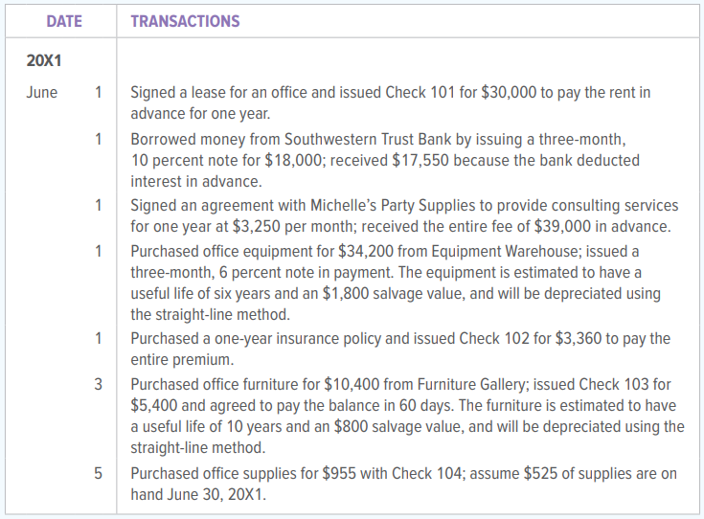This screenshot has height=519, width=704.
Task: Select the Equipment Warehouse purchase transaction
Action: tap(396, 282)
